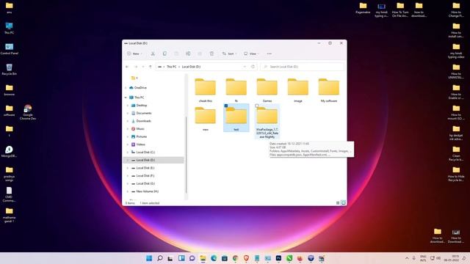470x264 pixels.
Task: Select the Pagemaker desktop folder
Action: [x=363, y=8]
